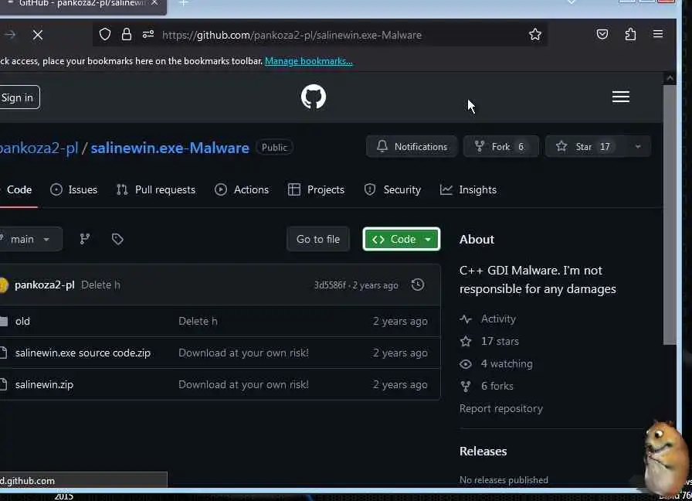Open salinewin.exe-Malware repository name link

coord(170,148)
